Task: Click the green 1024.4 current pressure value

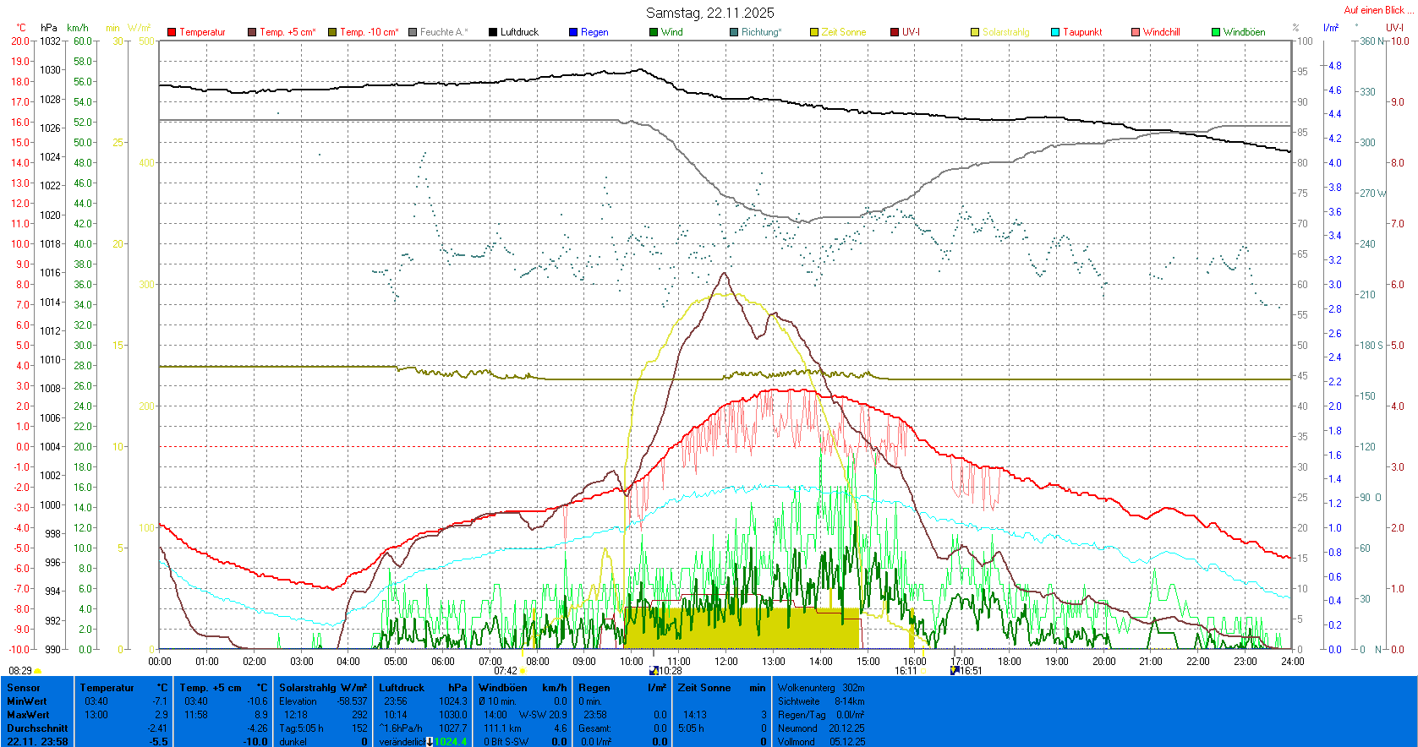Action: coord(450,742)
